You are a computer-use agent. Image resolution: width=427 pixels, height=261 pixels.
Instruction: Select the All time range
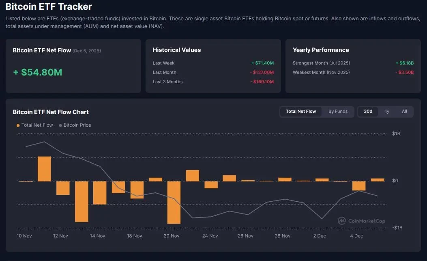coord(404,111)
